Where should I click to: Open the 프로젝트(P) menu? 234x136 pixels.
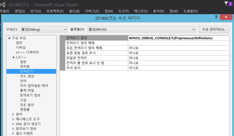click(x=55, y=11)
